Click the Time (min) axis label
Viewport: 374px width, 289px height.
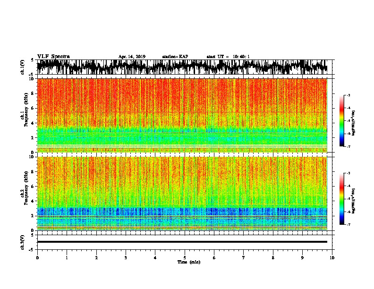click(x=189, y=262)
